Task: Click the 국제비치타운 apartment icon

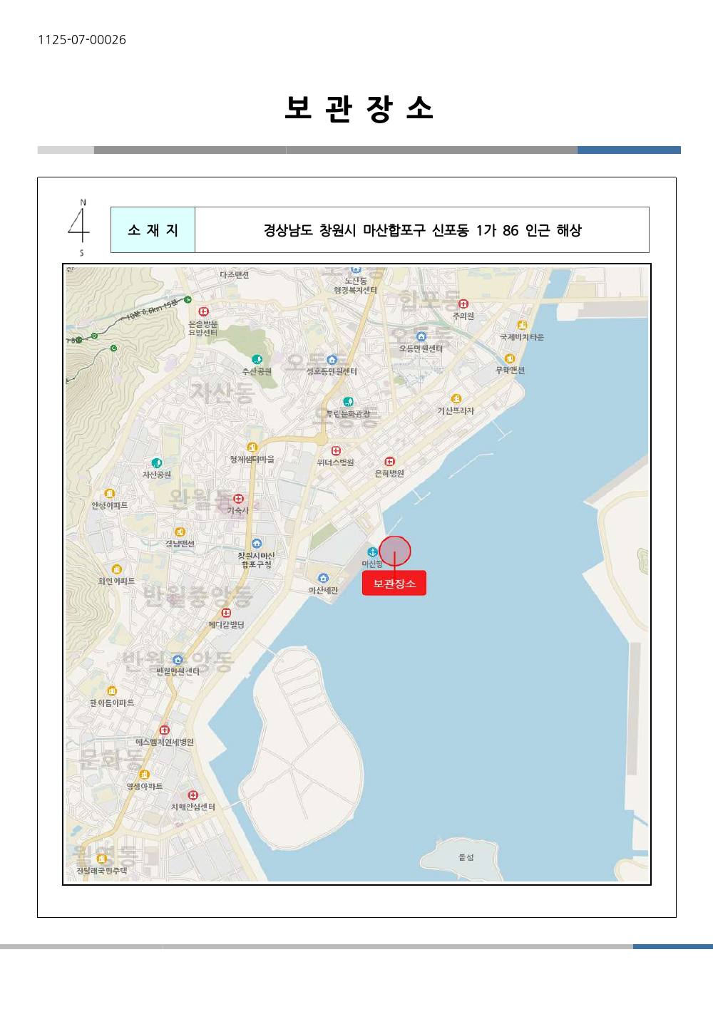Action: click(522, 326)
